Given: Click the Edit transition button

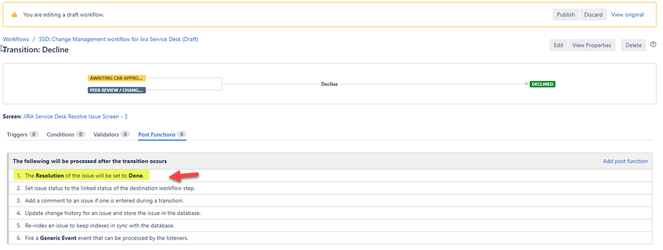Looking at the screenshot, I should [559, 45].
